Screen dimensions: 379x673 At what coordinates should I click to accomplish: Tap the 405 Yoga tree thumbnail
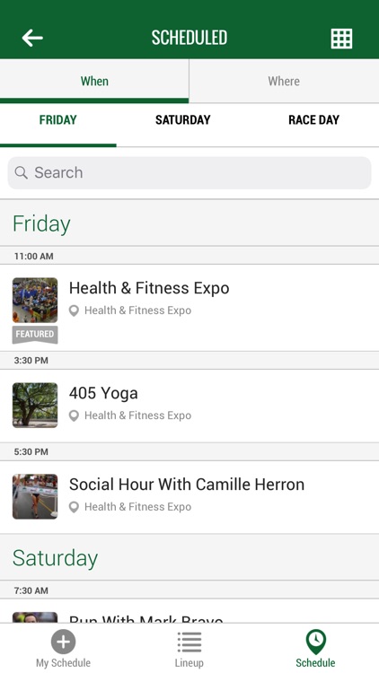tap(35, 406)
